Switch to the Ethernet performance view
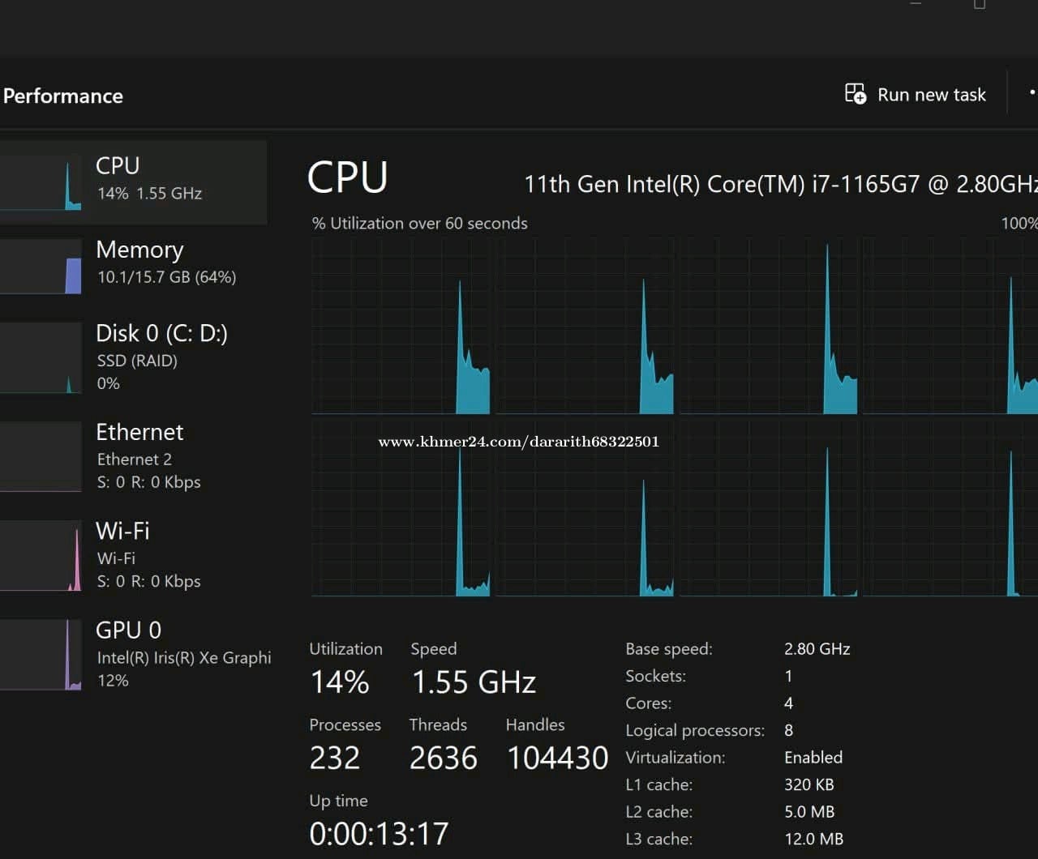 pos(139,454)
